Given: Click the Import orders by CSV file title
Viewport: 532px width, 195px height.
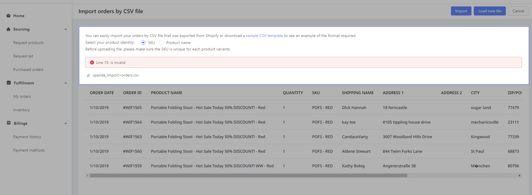Looking at the screenshot, I should click(111, 11).
